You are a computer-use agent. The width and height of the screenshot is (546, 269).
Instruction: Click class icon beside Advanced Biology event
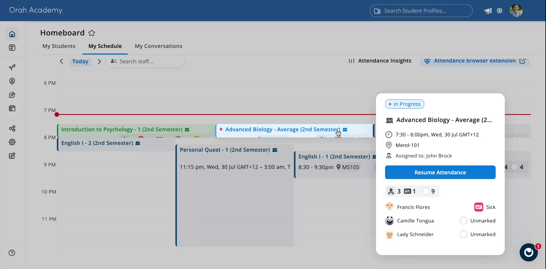345,130
